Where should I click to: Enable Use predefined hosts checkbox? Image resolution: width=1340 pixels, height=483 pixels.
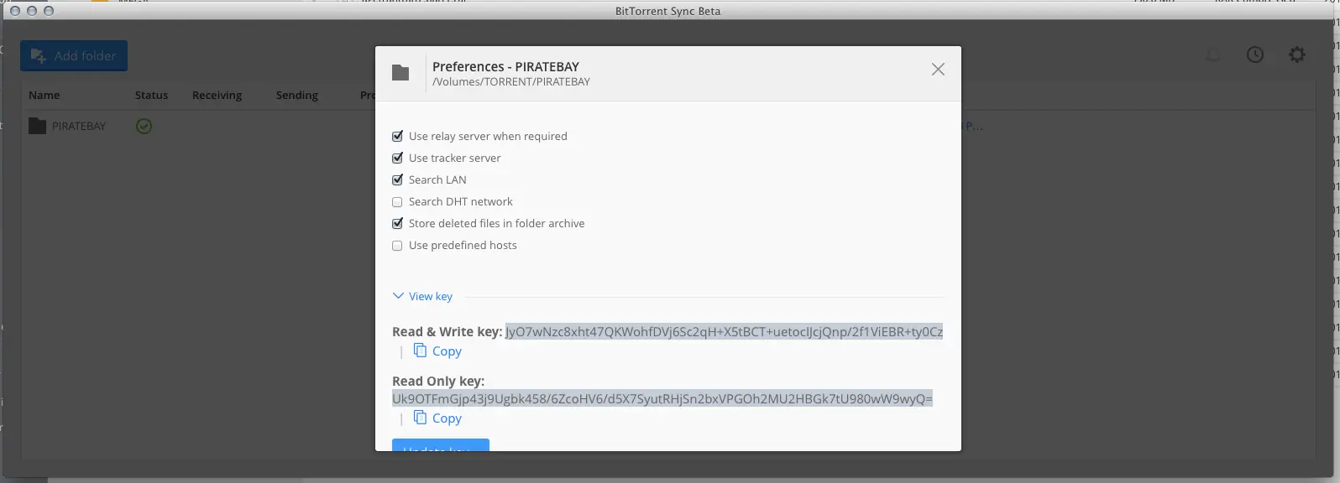(x=397, y=246)
